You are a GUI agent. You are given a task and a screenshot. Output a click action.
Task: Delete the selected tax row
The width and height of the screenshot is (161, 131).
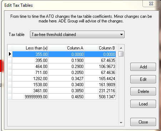click(x=143, y=91)
